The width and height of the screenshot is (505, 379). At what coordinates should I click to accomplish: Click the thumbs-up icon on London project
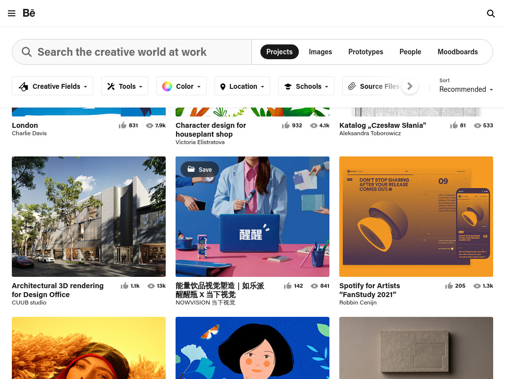point(122,125)
